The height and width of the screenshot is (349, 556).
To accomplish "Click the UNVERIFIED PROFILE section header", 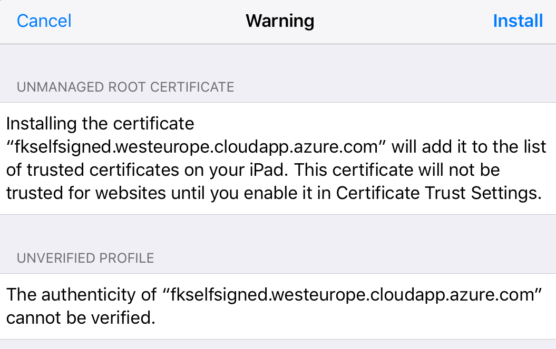I will click(x=85, y=258).
